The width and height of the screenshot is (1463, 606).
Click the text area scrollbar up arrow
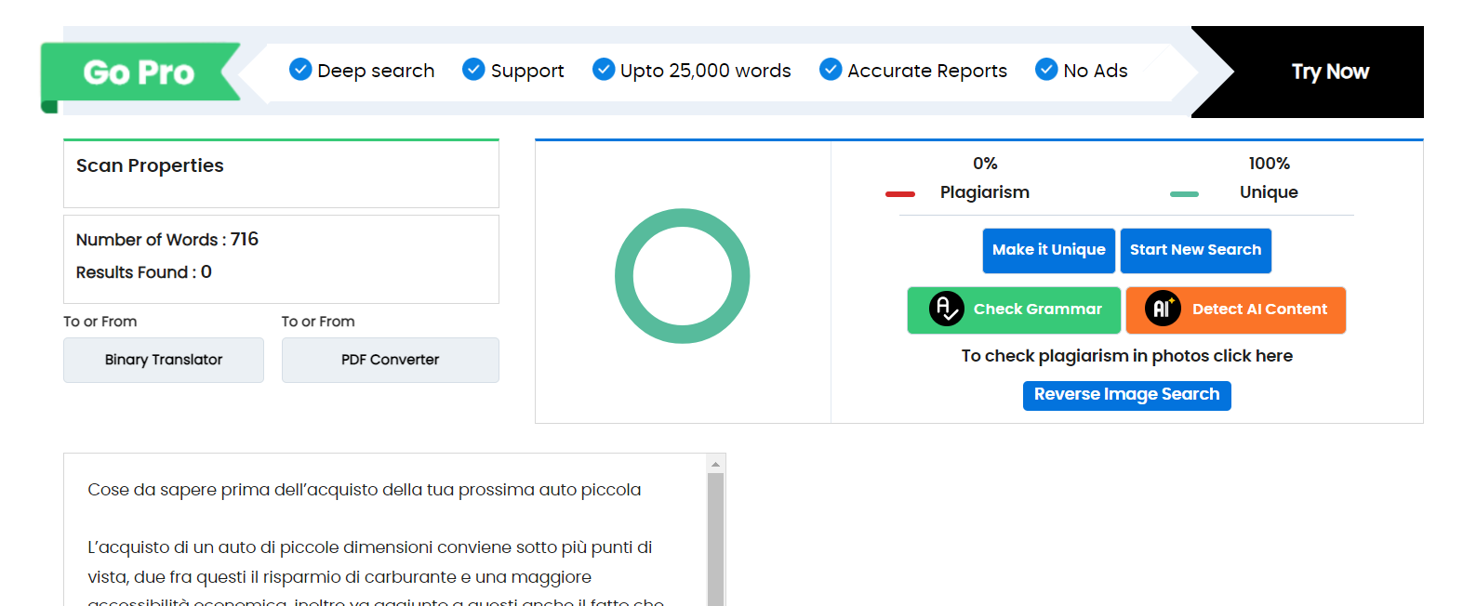click(715, 464)
